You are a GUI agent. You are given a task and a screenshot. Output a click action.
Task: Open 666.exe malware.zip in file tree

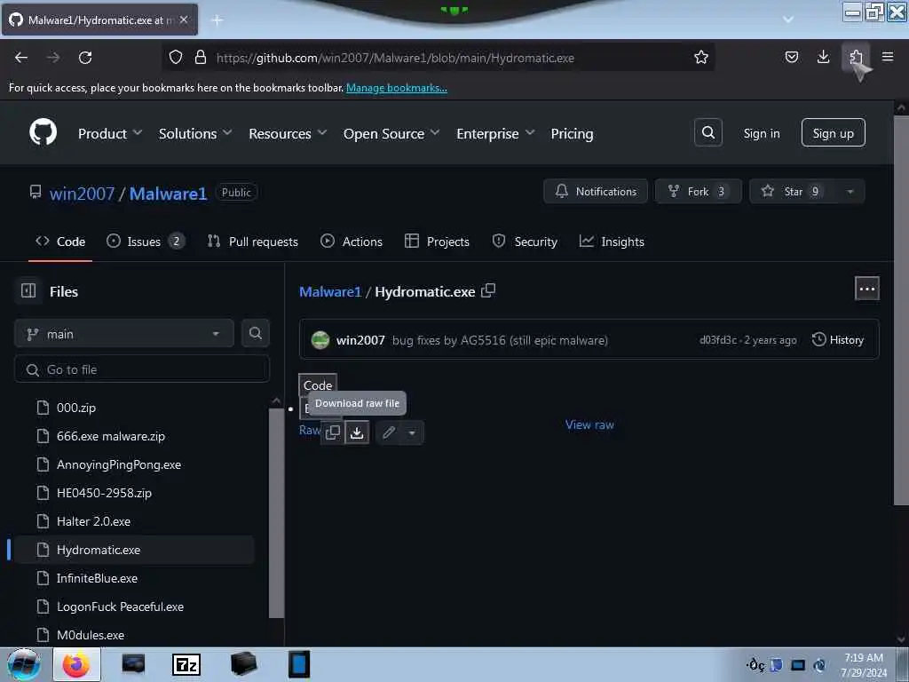(111, 436)
